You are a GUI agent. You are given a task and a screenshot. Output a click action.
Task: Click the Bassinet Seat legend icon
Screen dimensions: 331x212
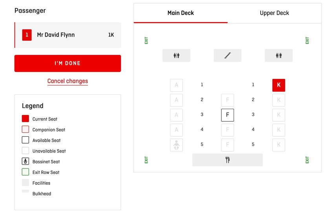pos(26,161)
